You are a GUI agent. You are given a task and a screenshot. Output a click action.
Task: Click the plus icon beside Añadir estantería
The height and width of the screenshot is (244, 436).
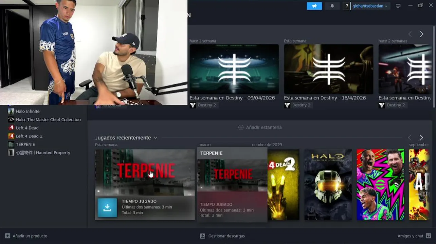241,127
